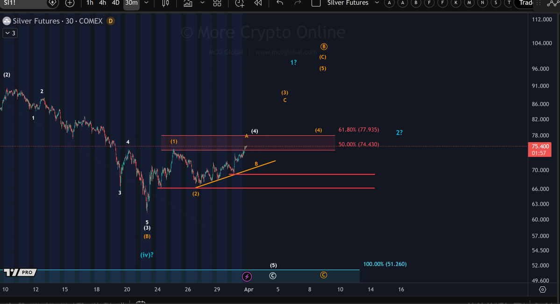Screen dimensions: 560x304
Task: Open the candlestick chart type selector
Action: tap(165, 3)
